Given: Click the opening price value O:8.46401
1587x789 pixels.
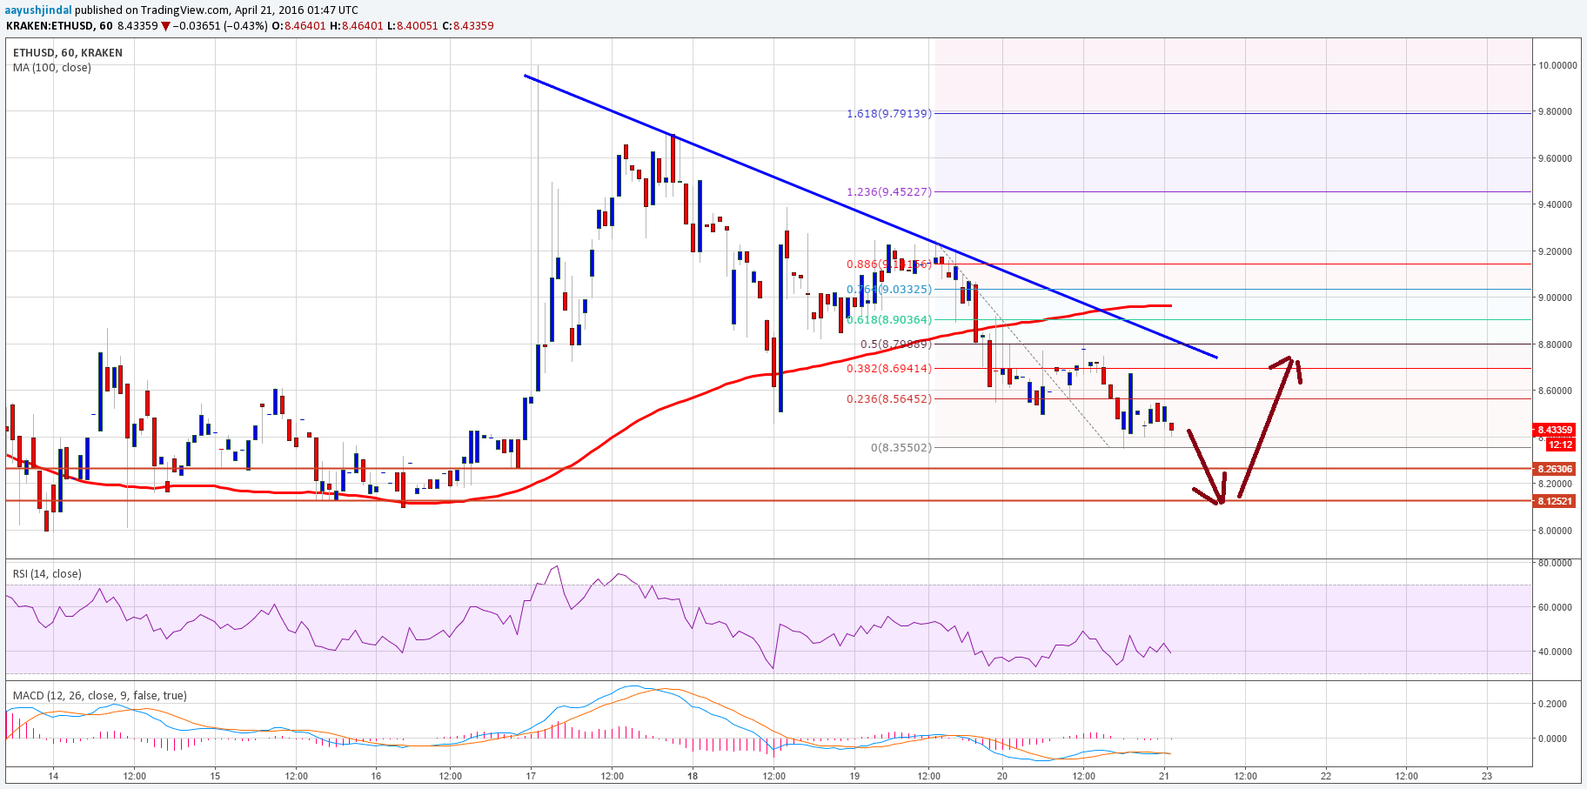Looking at the screenshot, I should click(299, 25).
